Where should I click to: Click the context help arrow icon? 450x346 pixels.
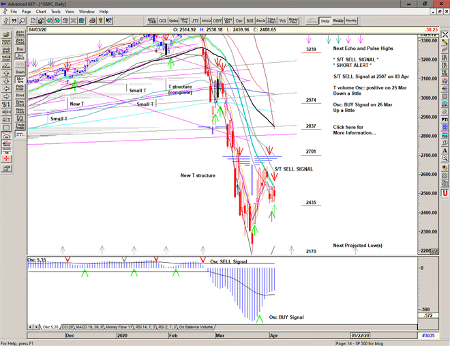108,20
